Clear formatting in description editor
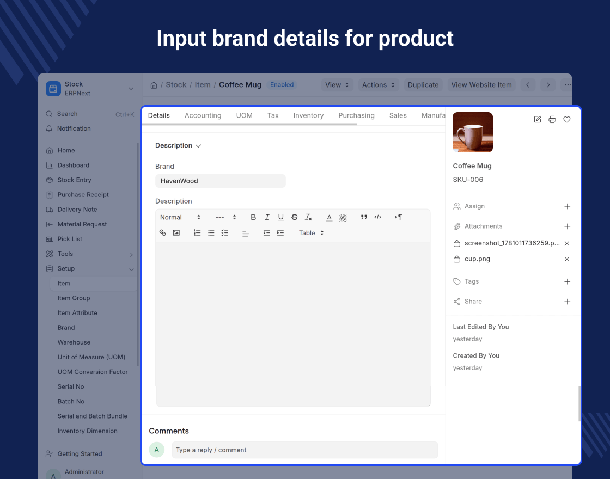This screenshot has height=479, width=610. coord(308,217)
